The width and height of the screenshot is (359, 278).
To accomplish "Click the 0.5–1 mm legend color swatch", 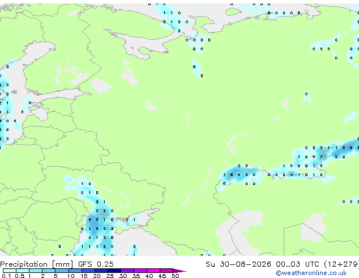I will tap(23, 271).
